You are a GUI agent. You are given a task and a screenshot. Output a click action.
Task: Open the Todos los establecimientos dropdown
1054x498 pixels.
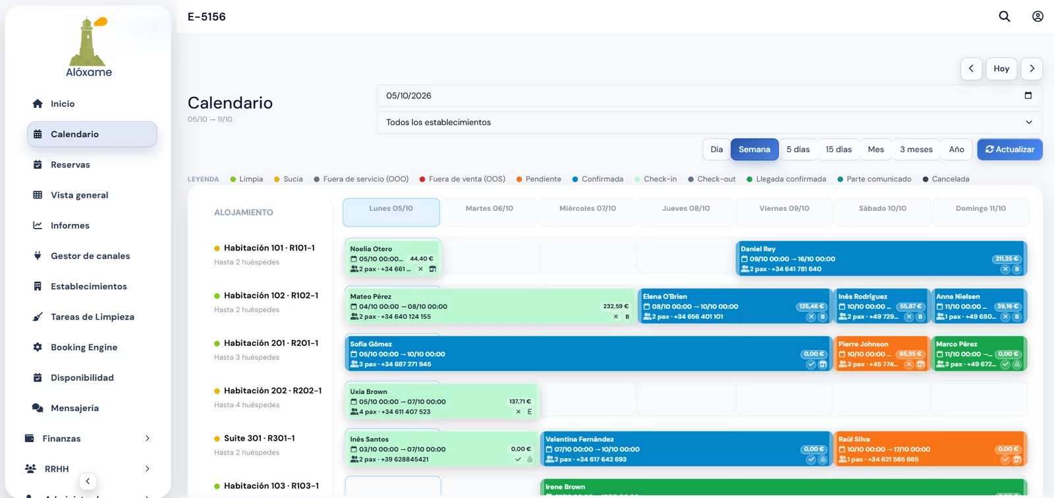point(709,123)
